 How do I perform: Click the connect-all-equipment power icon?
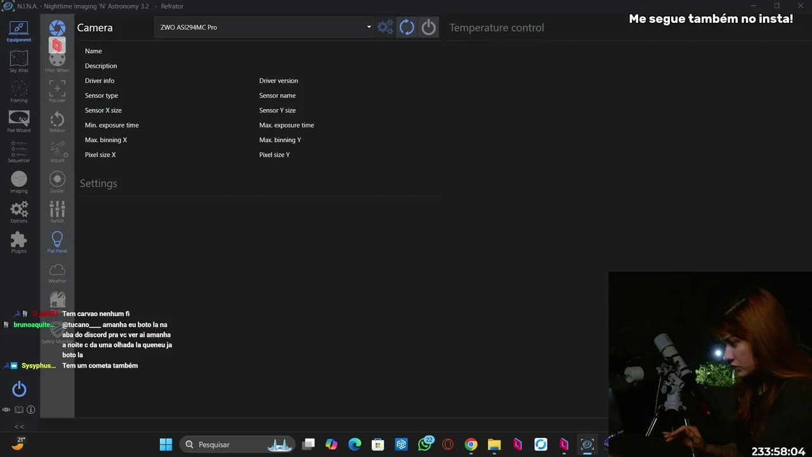[19, 389]
